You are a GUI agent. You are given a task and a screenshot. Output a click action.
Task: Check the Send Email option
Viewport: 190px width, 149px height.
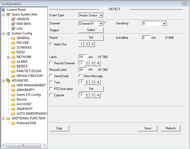coord(51,76)
